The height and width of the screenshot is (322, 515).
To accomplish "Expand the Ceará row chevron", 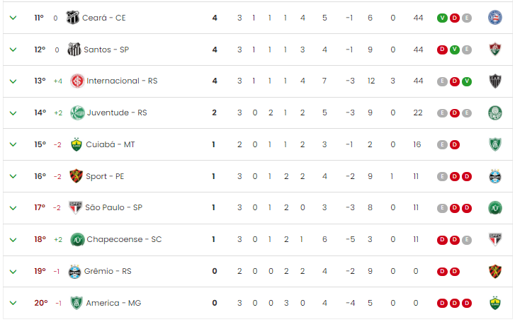I will pos(13,18).
